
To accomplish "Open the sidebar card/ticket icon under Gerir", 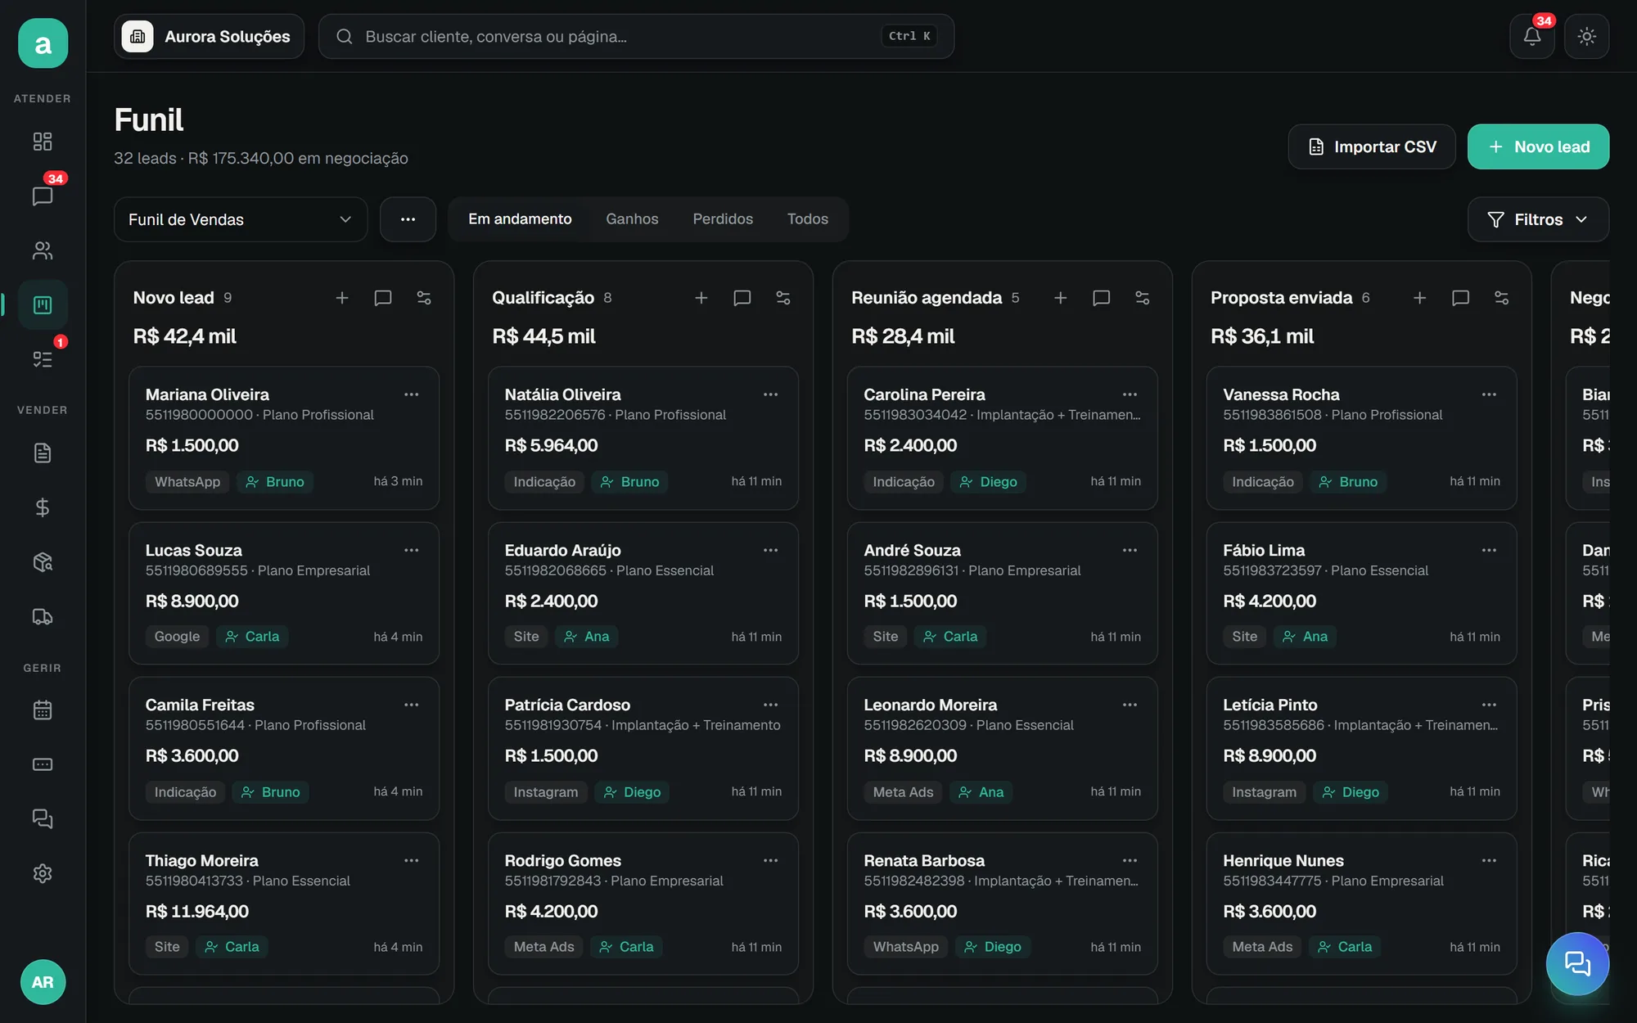I will click(x=43, y=764).
